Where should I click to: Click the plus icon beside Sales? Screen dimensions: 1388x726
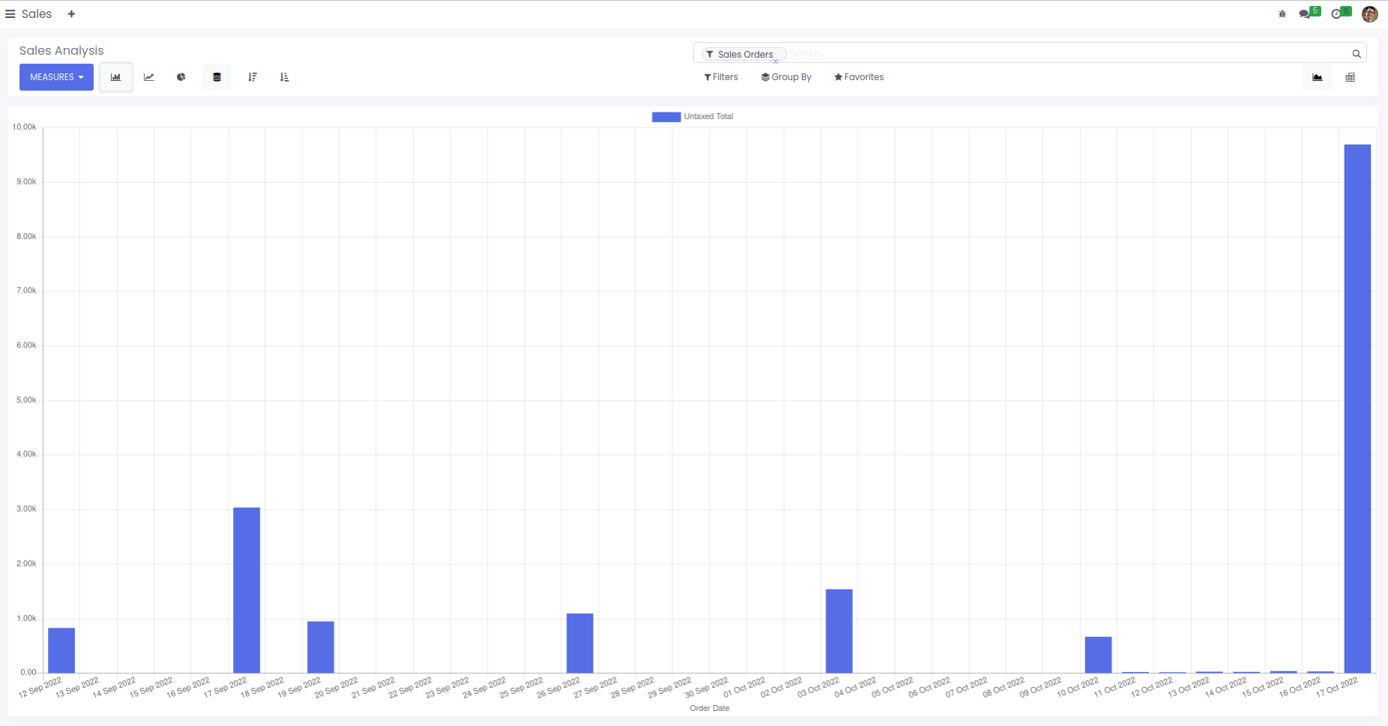(71, 14)
